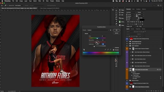Open the Brushes panel icon

pos(120,13)
